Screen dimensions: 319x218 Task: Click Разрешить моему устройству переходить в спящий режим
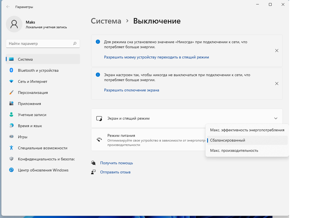156,57
